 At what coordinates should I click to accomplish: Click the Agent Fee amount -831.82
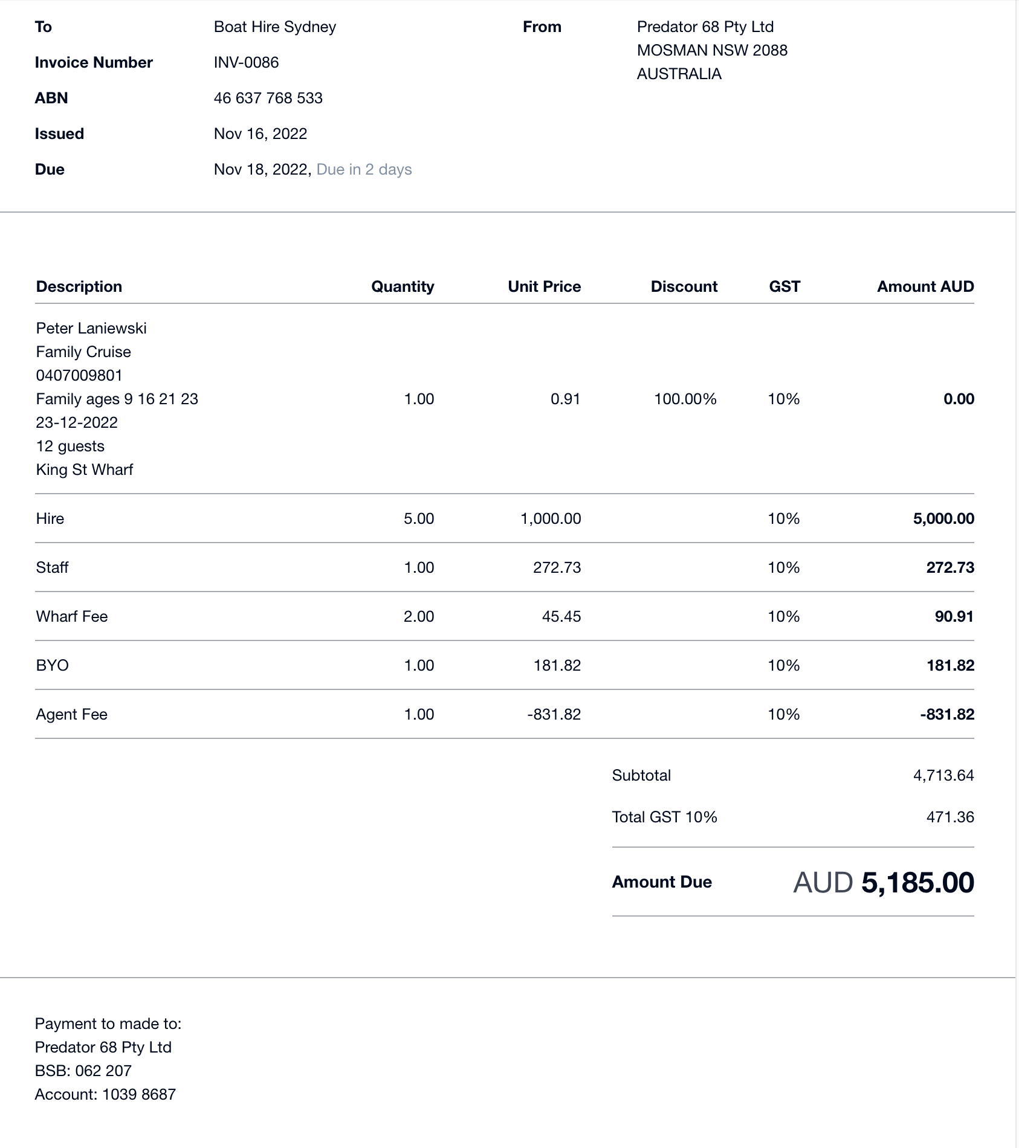[x=946, y=714]
